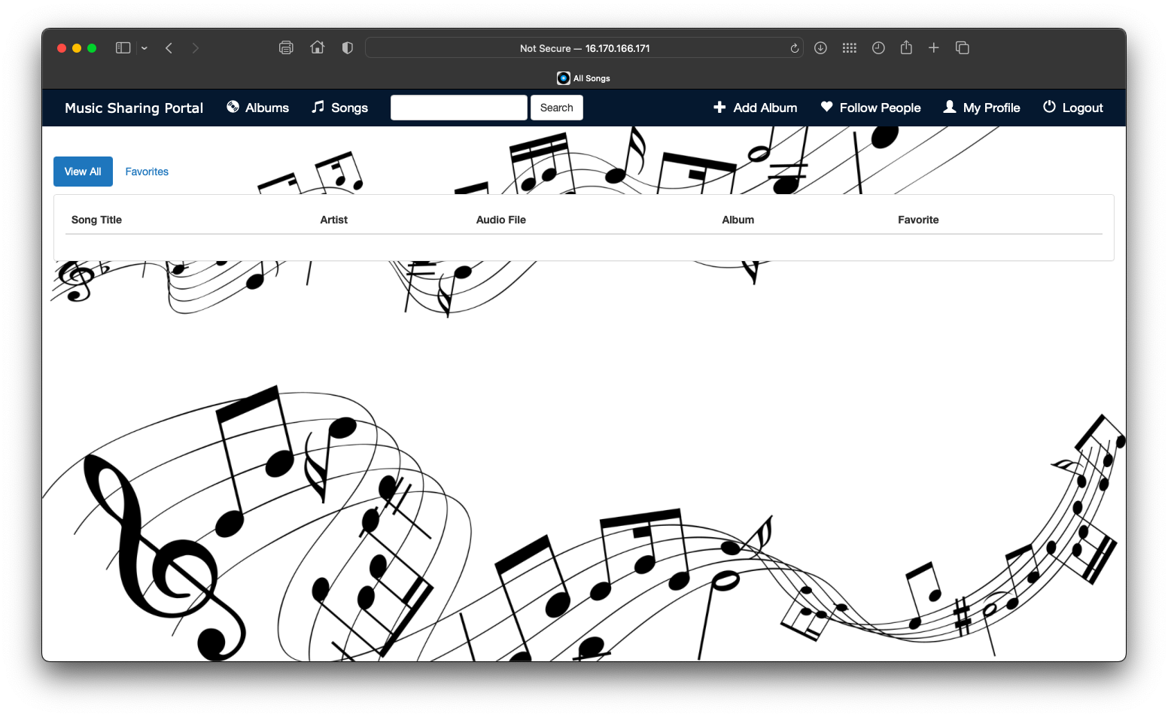Click the green fullscreen window button
This screenshot has height=717, width=1168.
tap(92, 48)
